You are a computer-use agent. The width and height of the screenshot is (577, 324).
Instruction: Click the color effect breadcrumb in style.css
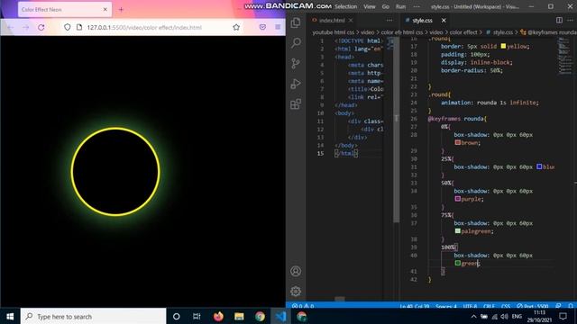point(463,32)
